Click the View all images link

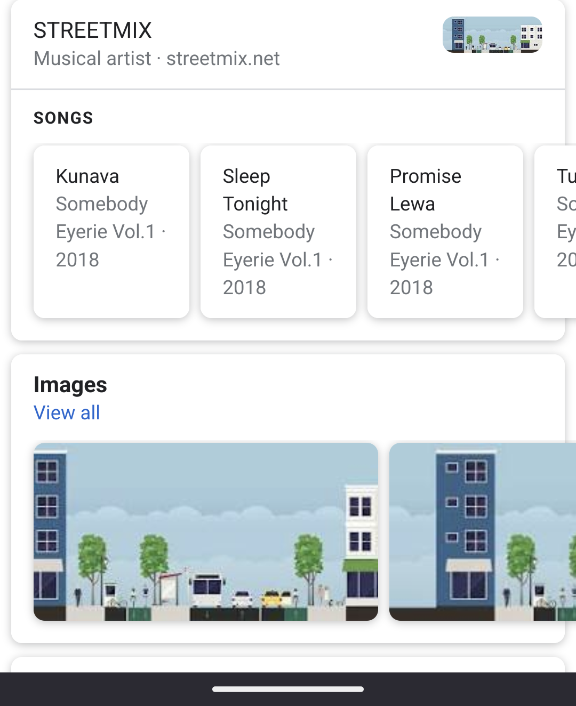pyautogui.click(x=67, y=412)
